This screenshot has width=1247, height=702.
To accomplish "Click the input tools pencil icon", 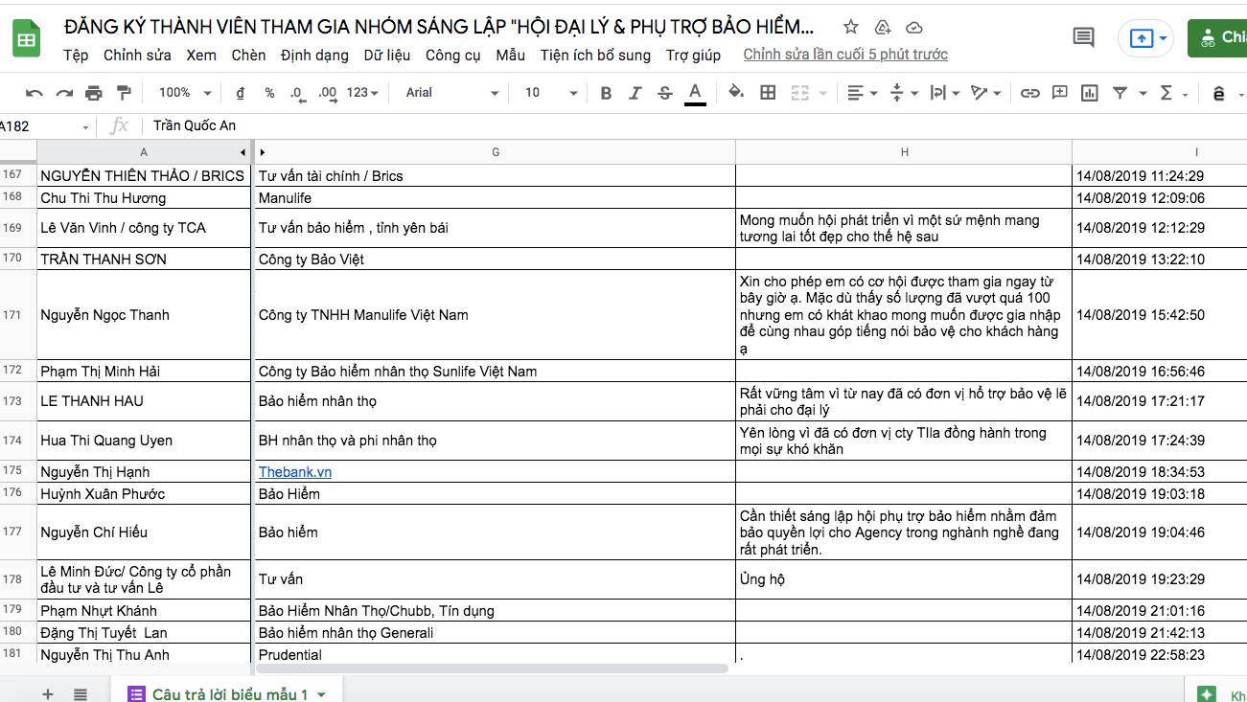I will tap(1219, 93).
